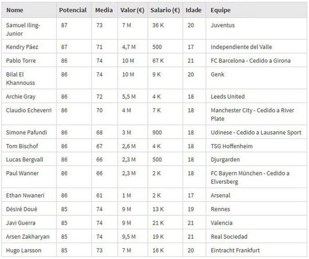Select the Valor (€) column header
Screen dimensions: 309x259
click(133, 10)
